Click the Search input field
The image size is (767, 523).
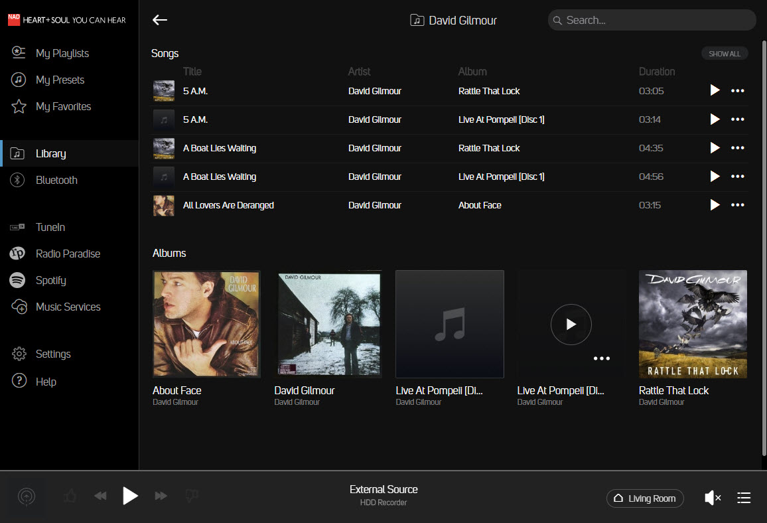(x=657, y=20)
